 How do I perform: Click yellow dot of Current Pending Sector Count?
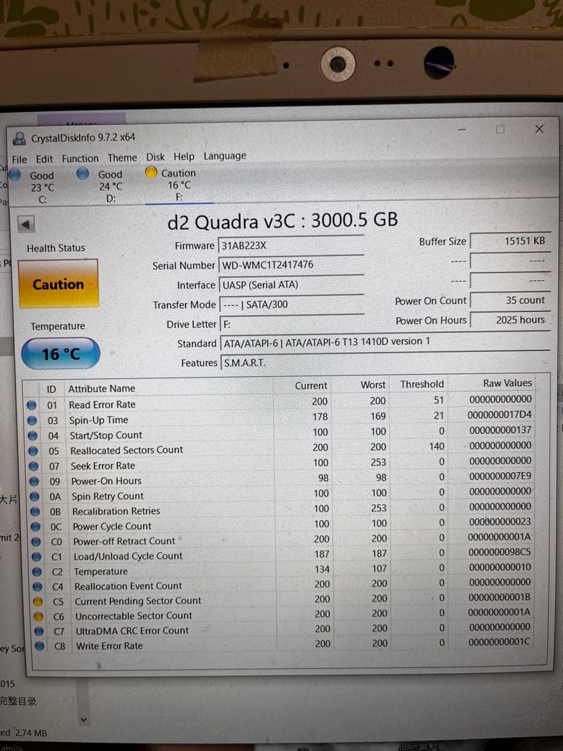[x=38, y=601]
